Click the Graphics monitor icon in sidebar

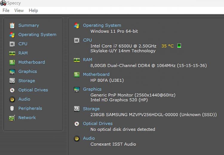click(12, 72)
